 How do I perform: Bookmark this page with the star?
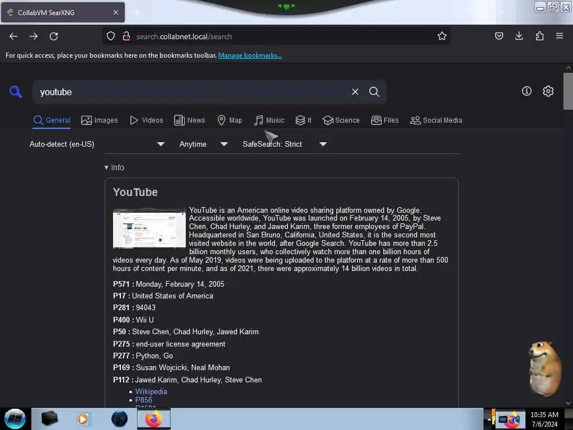(442, 36)
